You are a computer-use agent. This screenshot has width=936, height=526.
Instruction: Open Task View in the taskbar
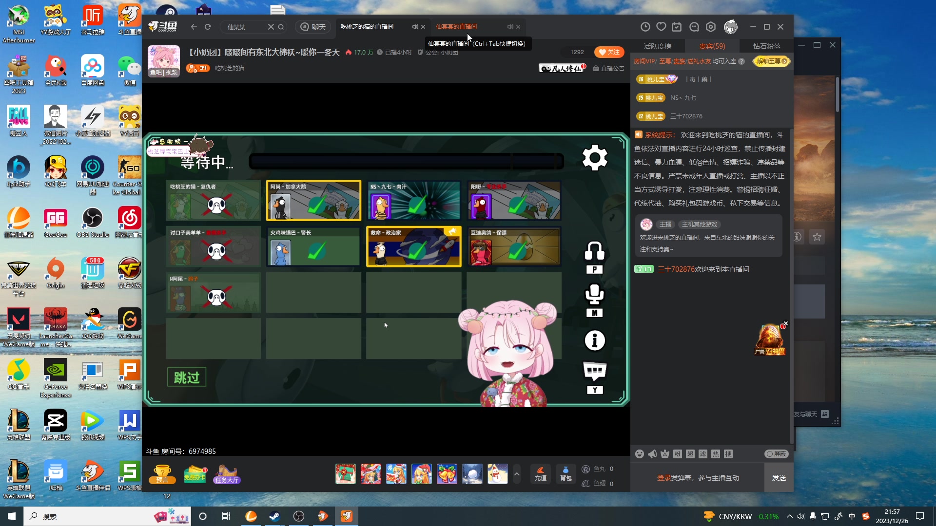pos(226,516)
